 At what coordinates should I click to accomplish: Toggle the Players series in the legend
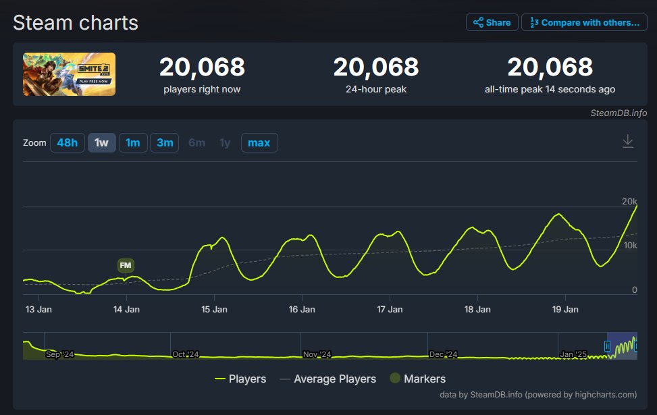click(x=240, y=379)
